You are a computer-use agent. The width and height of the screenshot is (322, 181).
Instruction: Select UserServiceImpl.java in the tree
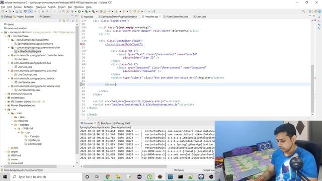coord(29,90)
